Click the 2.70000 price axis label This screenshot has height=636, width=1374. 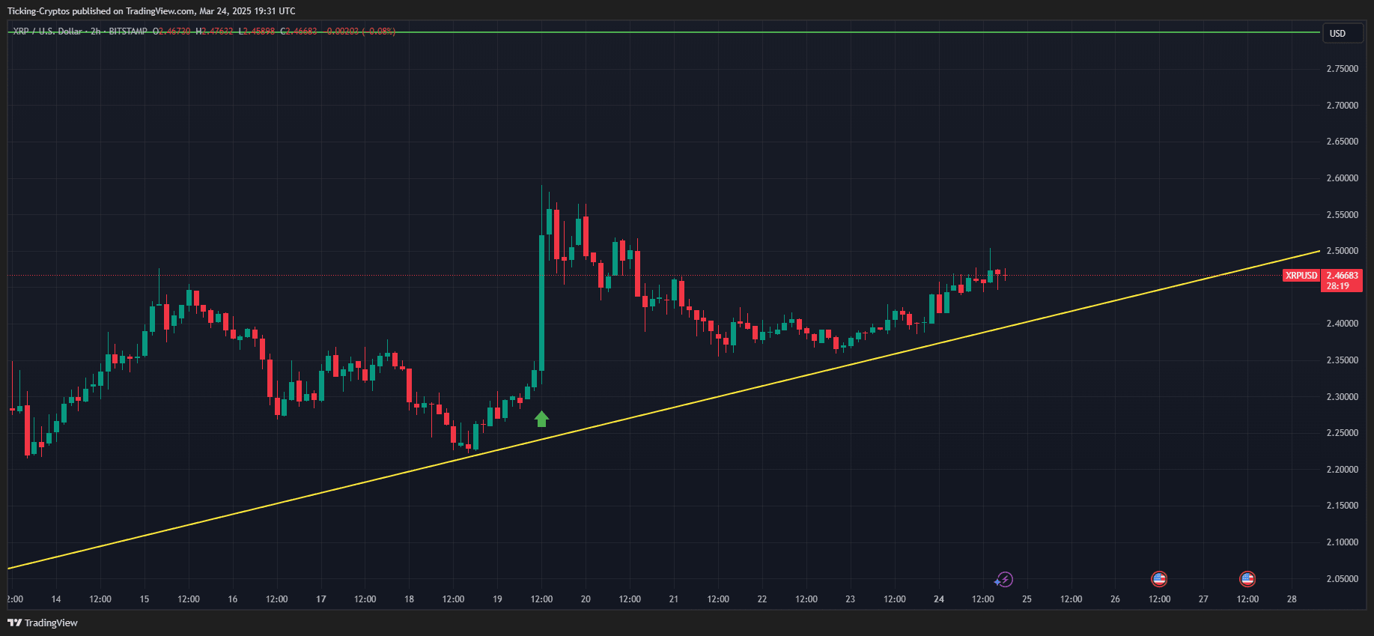[x=1342, y=106]
